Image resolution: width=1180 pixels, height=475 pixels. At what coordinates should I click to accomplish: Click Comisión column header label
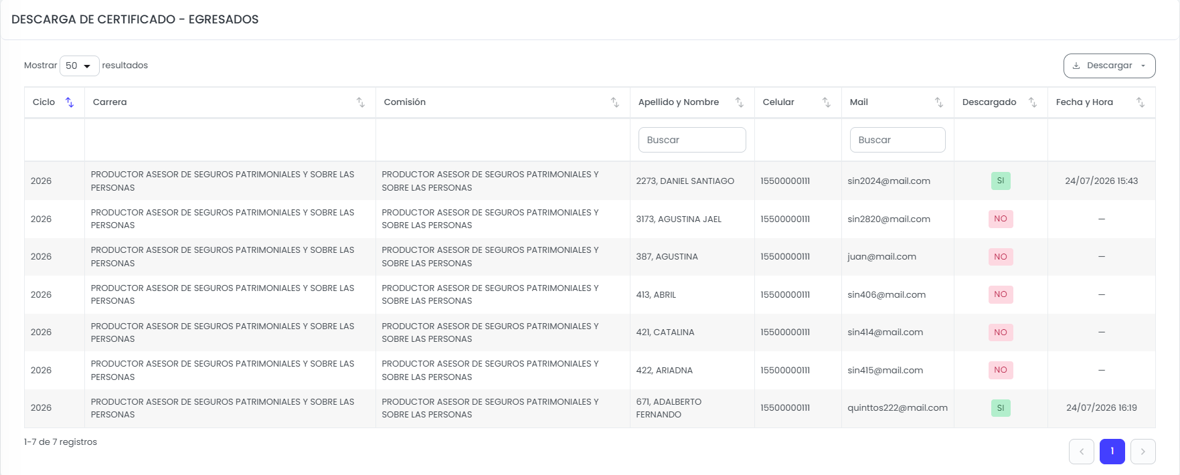pos(404,102)
